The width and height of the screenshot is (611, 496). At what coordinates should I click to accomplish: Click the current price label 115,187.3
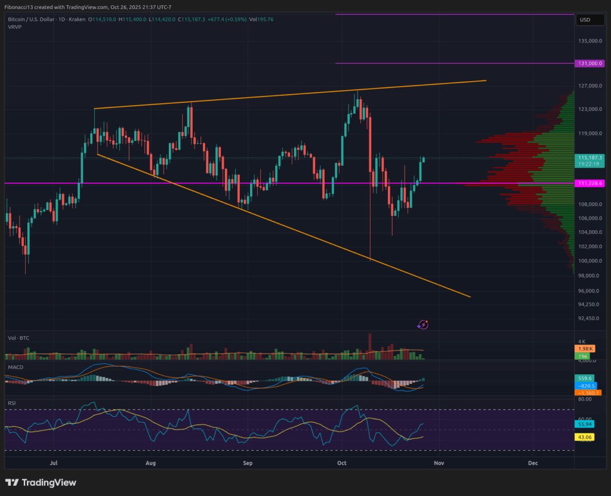click(x=590, y=158)
